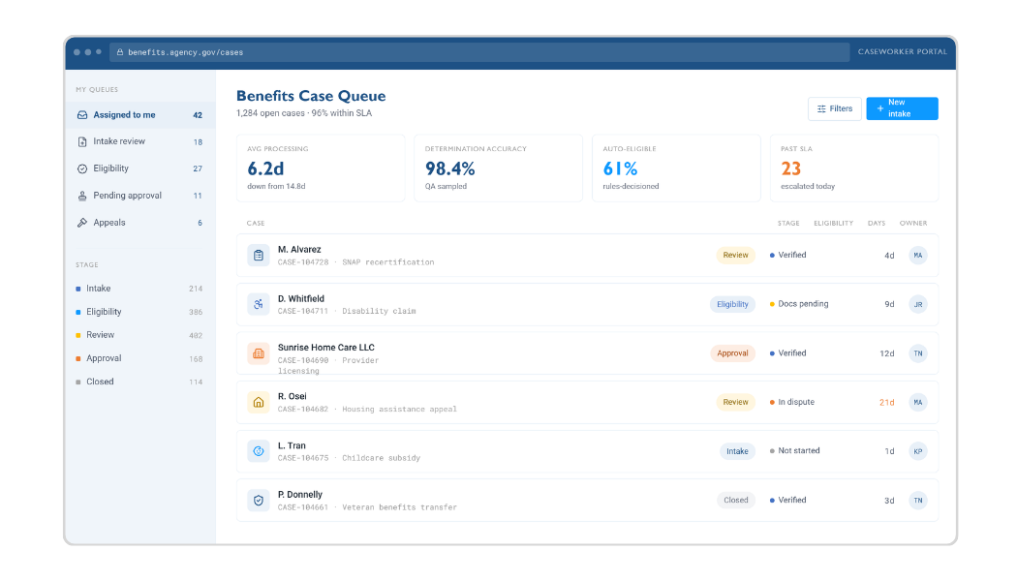Screen dimensions: 1017x581
Task: Click the Days column header
Action: point(877,223)
